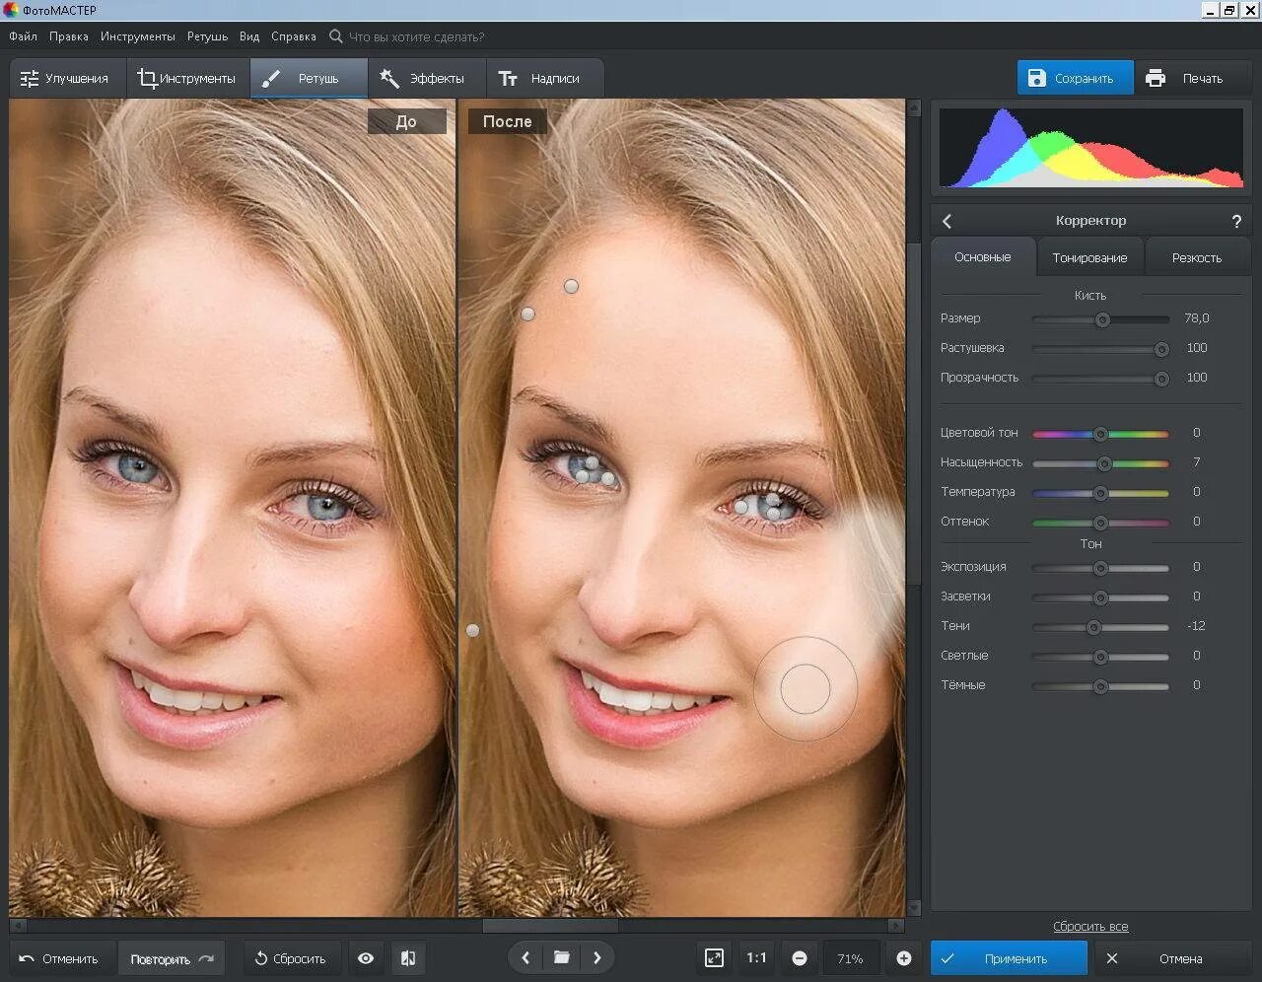Click the Сбросить все link
This screenshot has width=1262, height=982.
pyautogui.click(x=1089, y=927)
